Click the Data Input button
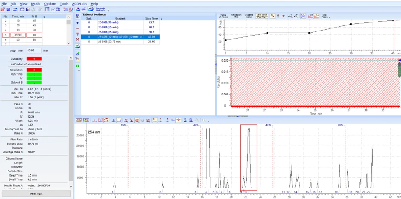This screenshot has height=199, width=401. [36, 193]
